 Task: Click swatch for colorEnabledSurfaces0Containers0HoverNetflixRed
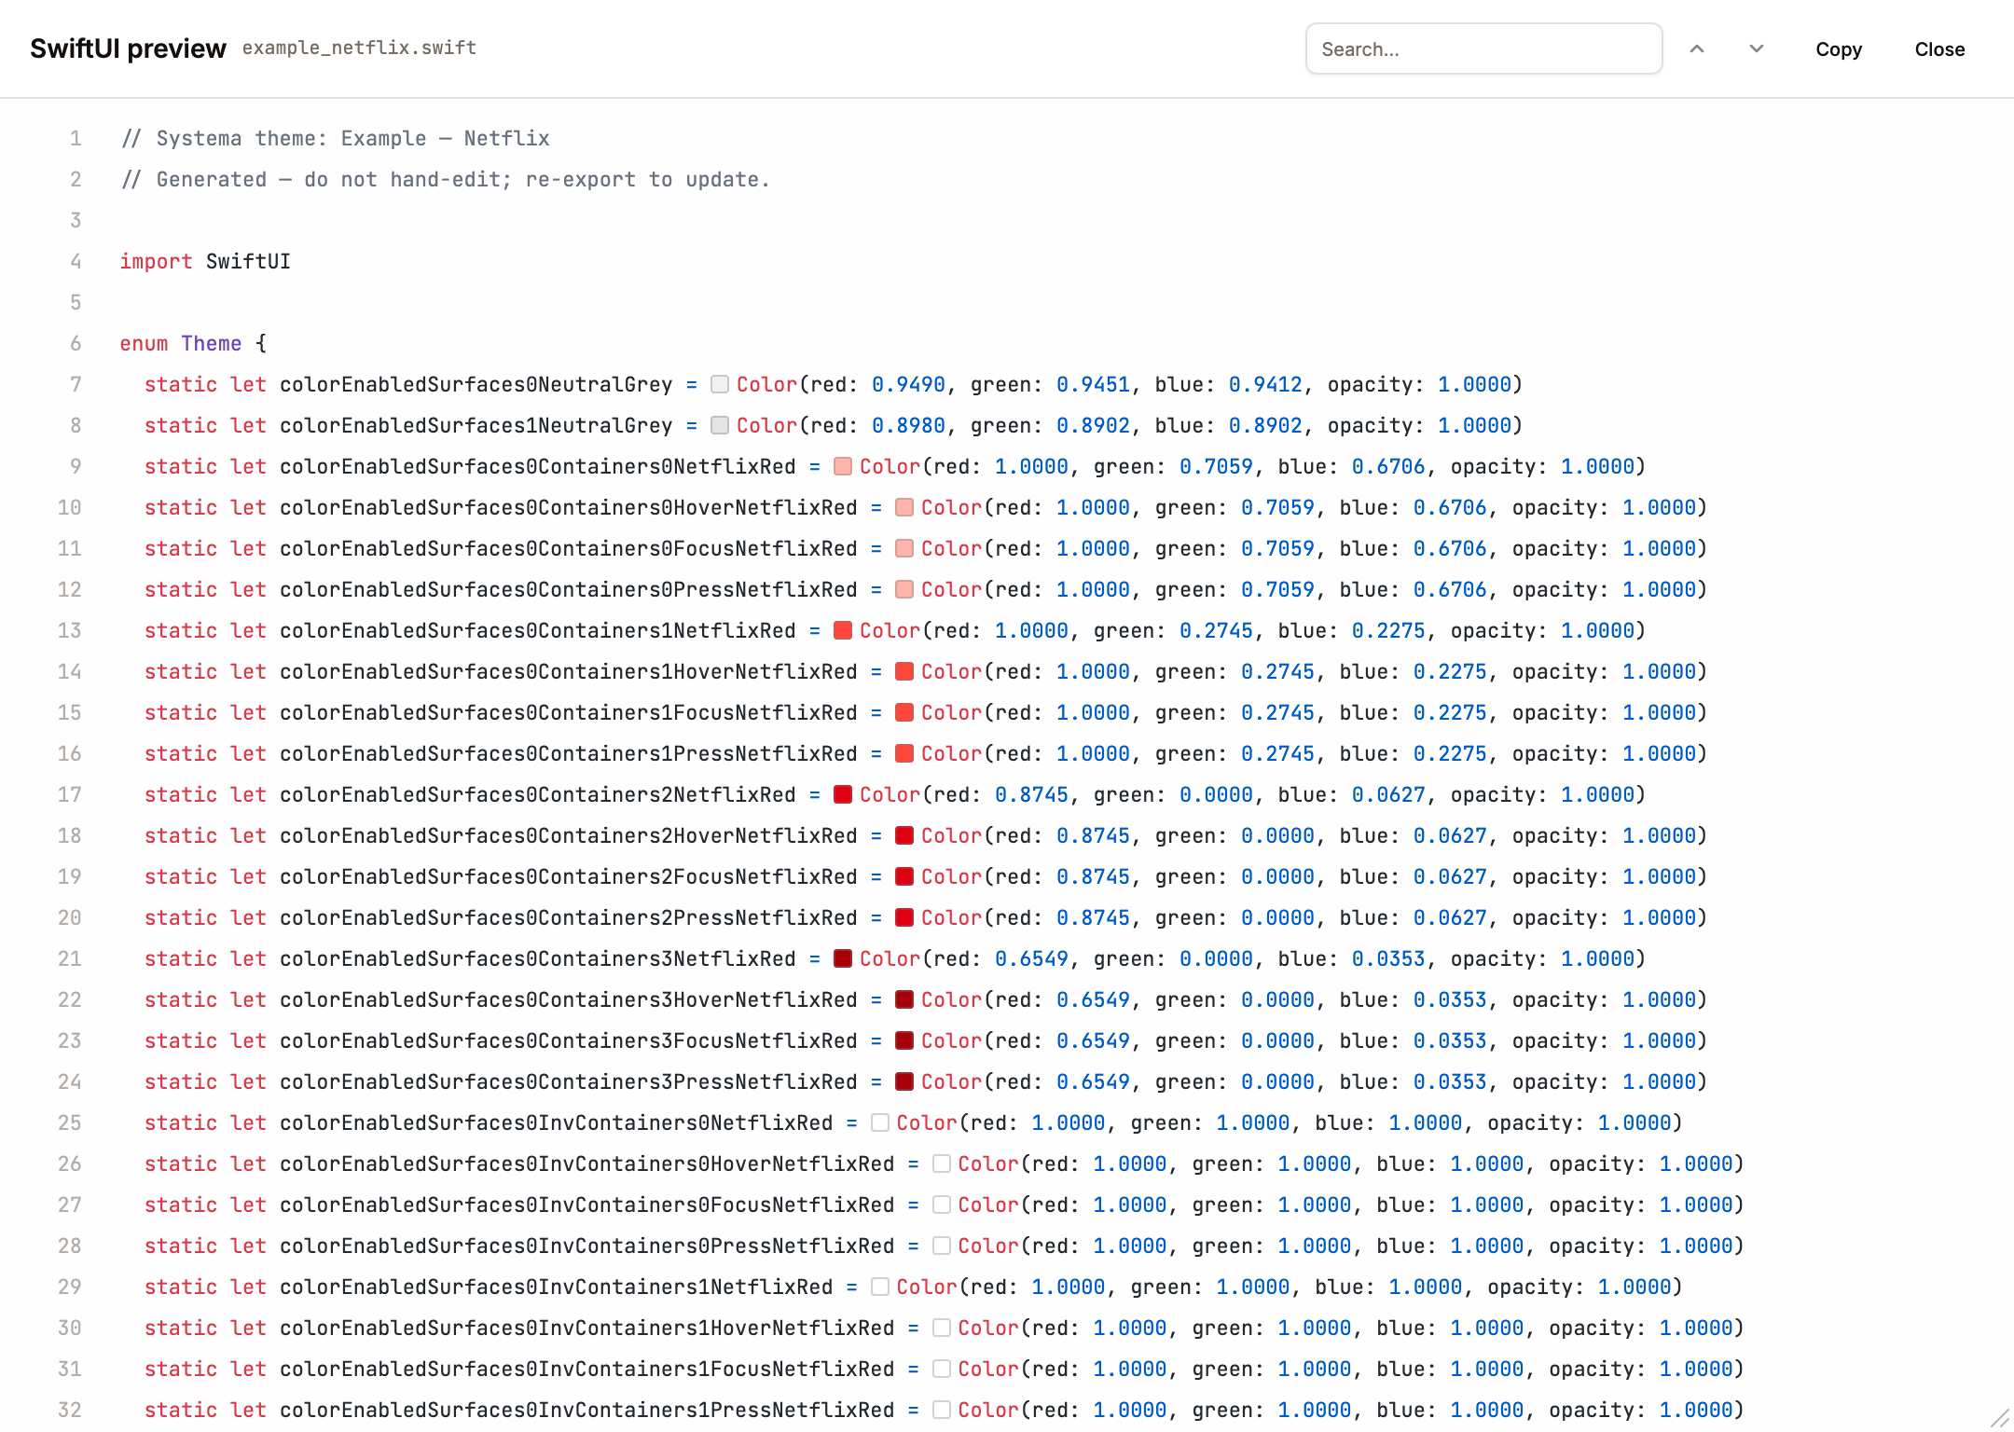coord(904,507)
